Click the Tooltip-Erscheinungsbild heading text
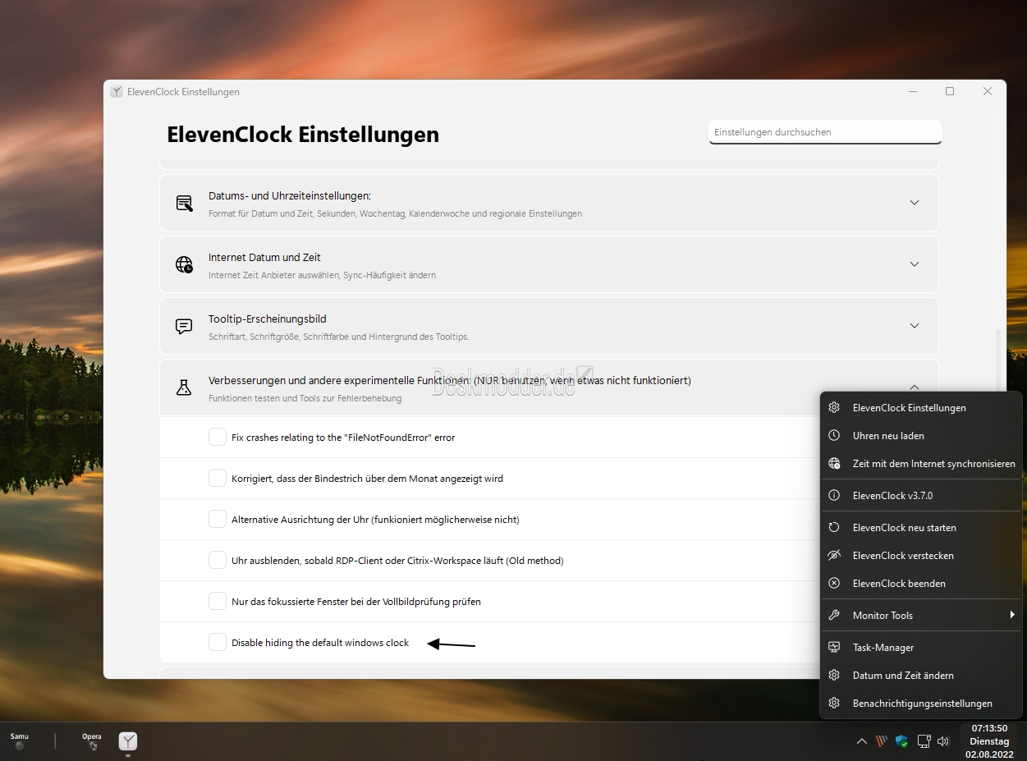 point(268,319)
